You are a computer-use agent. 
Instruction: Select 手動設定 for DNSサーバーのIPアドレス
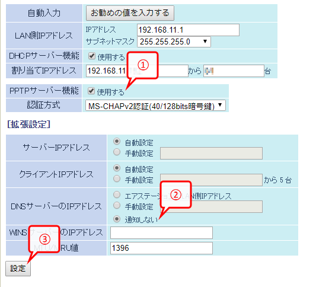tap(117, 205)
